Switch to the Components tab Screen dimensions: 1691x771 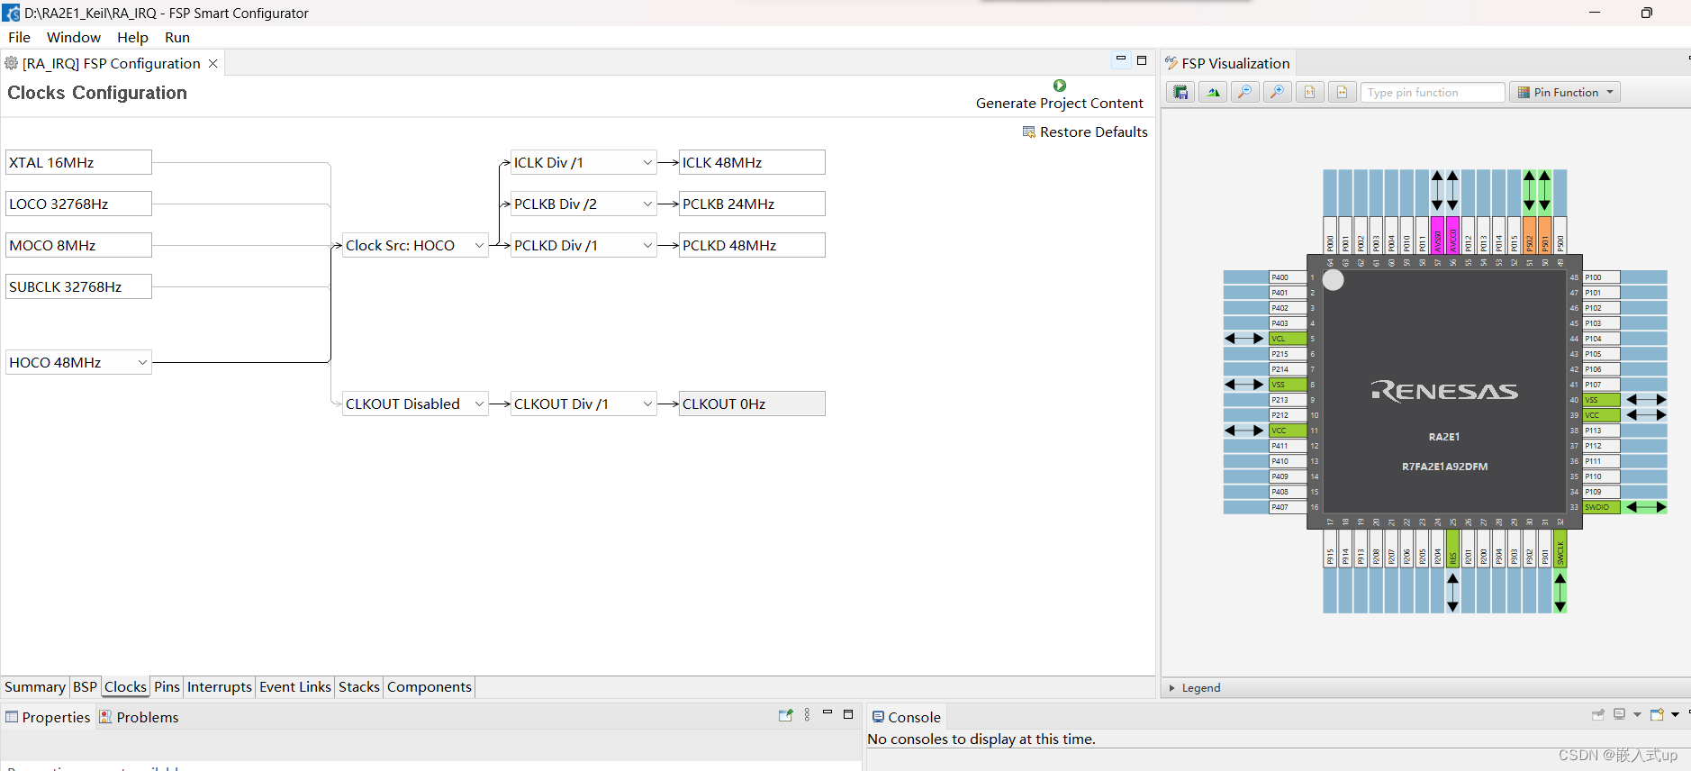(x=430, y=686)
